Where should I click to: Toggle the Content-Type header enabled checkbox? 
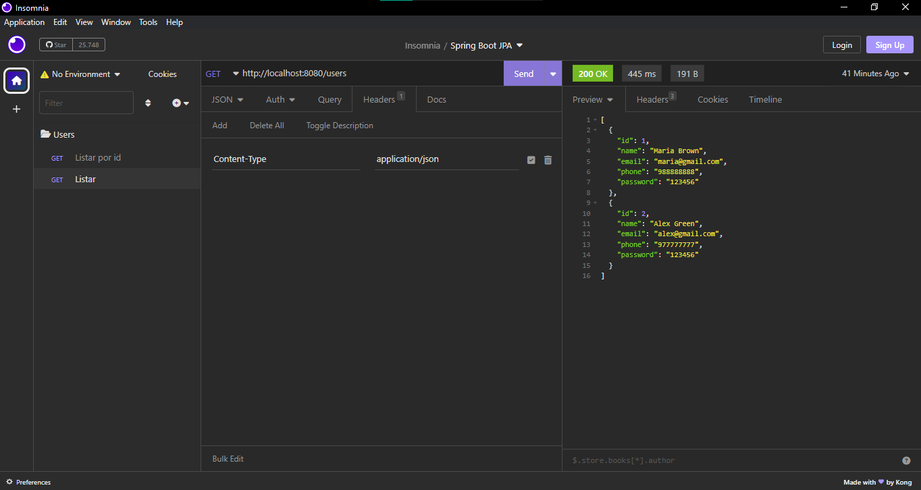click(x=531, y=160)
